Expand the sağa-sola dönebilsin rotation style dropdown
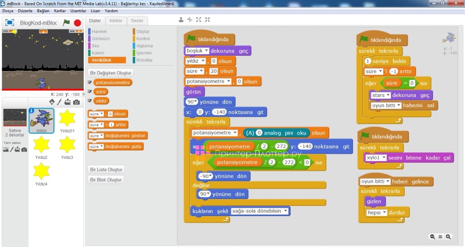The height and width of the screenshot is (247, 465). (x=285, y=211)
